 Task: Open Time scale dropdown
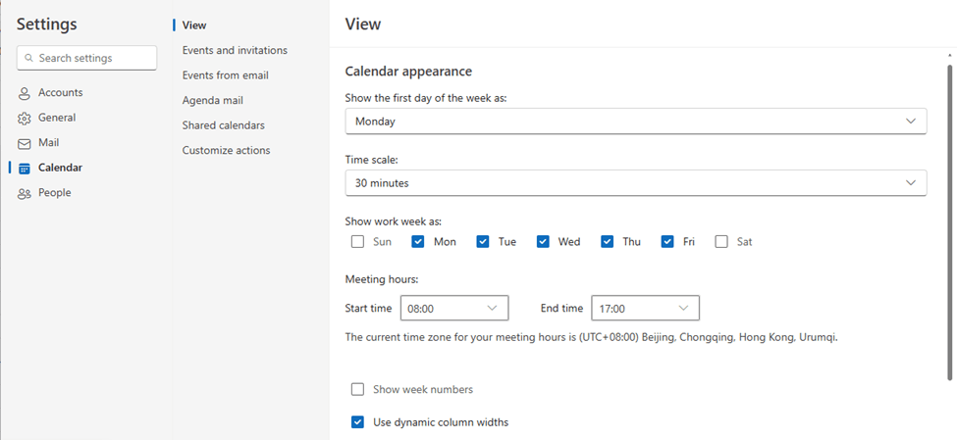tap(636, 183)
